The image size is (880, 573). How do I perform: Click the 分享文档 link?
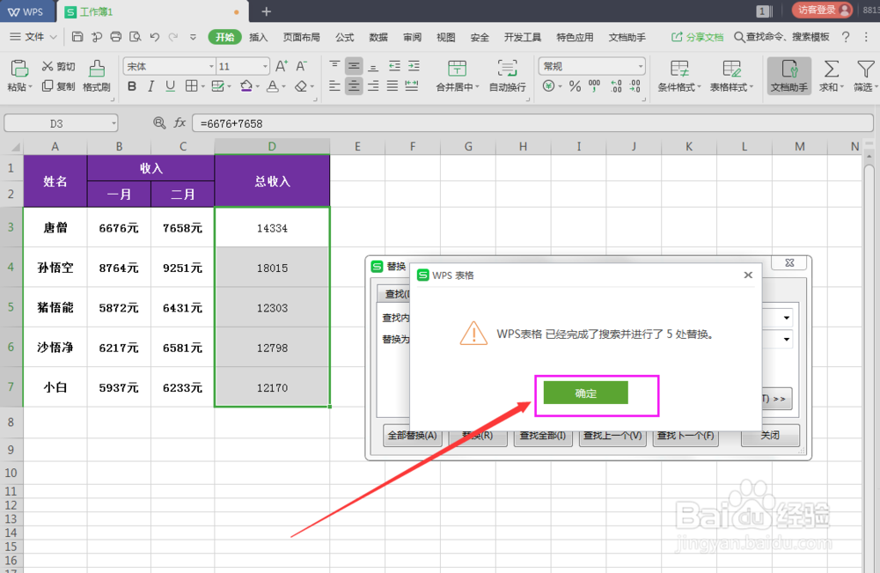pos(698,37)
